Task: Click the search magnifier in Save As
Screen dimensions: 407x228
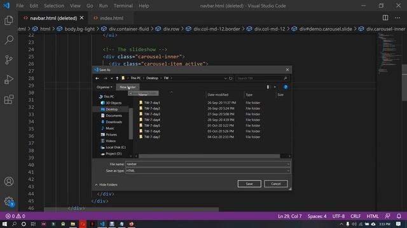Action: [286, 78]
